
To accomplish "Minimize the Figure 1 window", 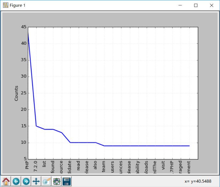I will (x=180, y=5).
